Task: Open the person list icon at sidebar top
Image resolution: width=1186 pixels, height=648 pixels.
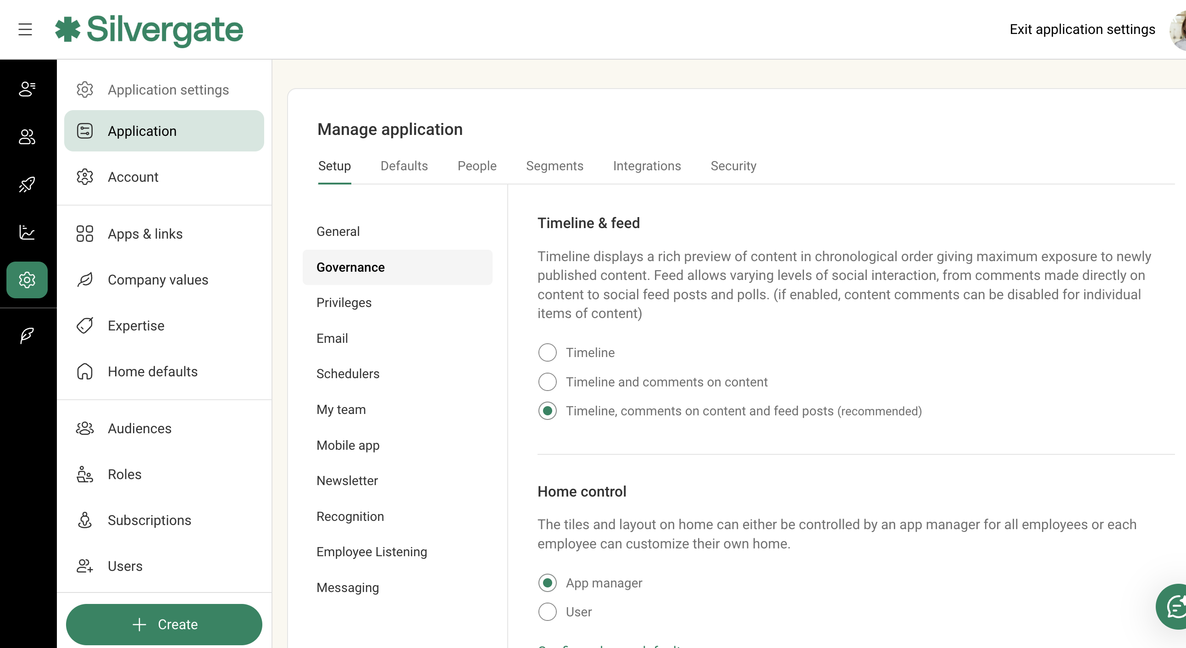Action: (27, 89)
